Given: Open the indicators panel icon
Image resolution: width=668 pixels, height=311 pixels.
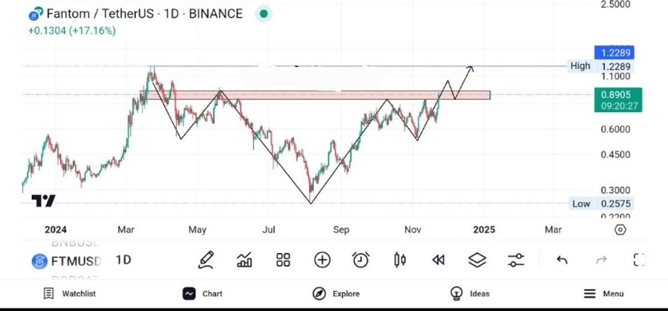Looking at the screenshot, I should [x=245, y=260].
